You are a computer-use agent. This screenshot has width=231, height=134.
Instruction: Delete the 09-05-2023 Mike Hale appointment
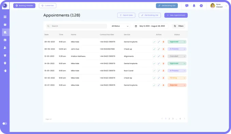tap(163, 42)
